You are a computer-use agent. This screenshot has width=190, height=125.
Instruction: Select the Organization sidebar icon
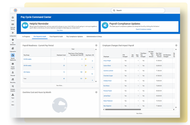[x=13, y=50]
